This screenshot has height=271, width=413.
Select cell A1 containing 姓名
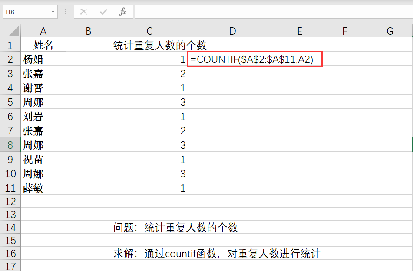[43, 45]
